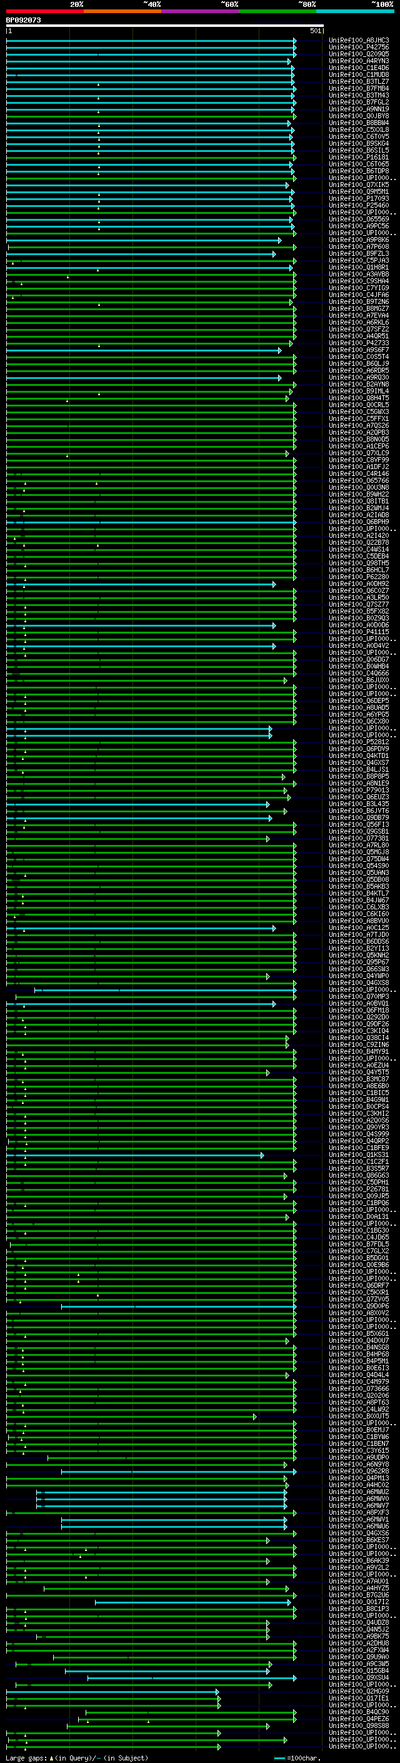Click the UniRef100_B3MC87 label
400x1763 pixels.
pos(359,1079)
